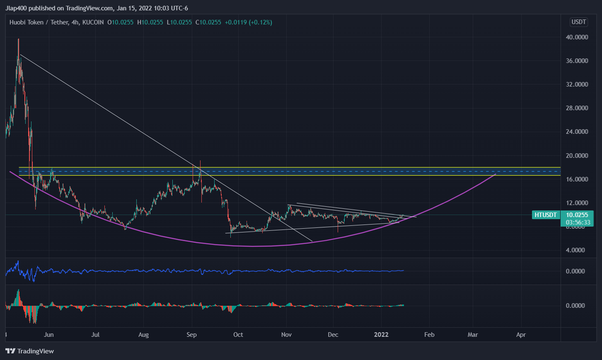
Task: Click the USDT currency button
Action: click(x=579, y=22)
